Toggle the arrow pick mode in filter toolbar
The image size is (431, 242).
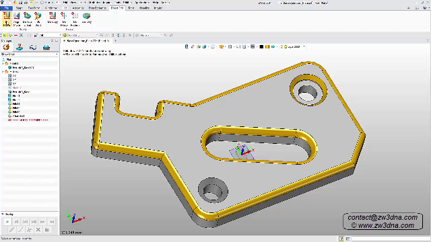coord(5,35)
